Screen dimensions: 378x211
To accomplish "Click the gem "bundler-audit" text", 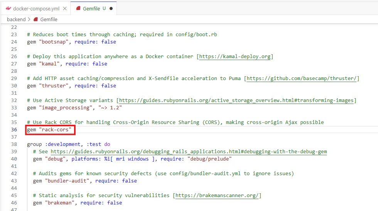I will [x=61, y=181].
